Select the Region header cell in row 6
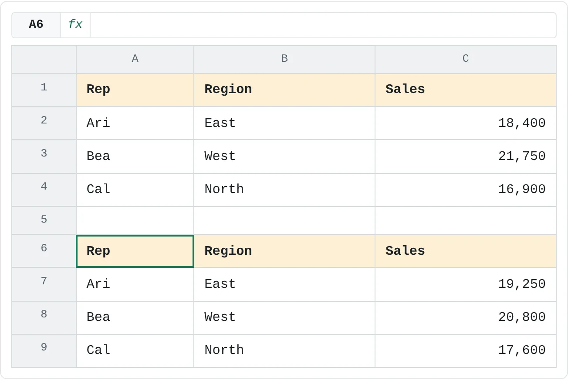Screen dimensions: 568x380 284,251
